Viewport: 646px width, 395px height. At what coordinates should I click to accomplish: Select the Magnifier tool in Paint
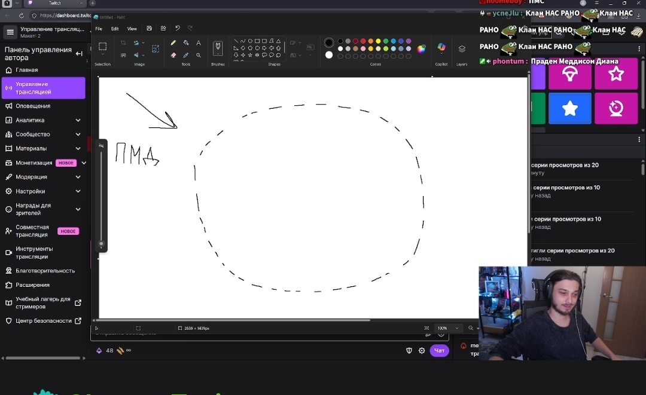pos(199,55)
